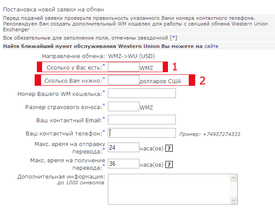Click 'Ваш контактный Email:' label
The image size is (275, 212).
point(69,121)
